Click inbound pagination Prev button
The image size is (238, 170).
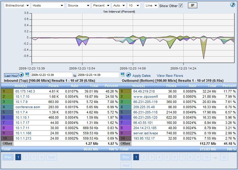point(8,157)
